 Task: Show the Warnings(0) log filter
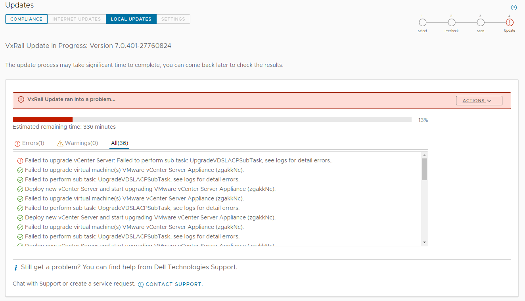coord(78,143)
